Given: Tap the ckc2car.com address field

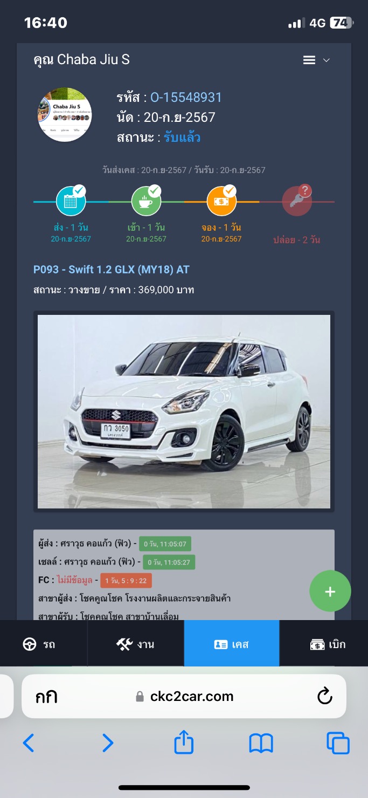Looking at the screenshot, I should (x=184, y=696).
